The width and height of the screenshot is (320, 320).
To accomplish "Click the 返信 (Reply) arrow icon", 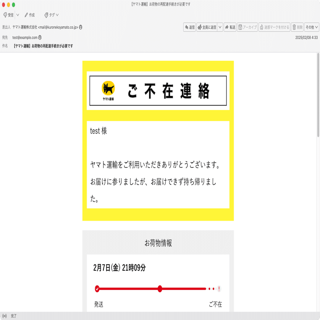I will (x=186, y=27).
